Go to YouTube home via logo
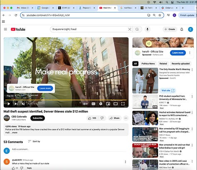This screenshot has width=197, height=170. 18,29
